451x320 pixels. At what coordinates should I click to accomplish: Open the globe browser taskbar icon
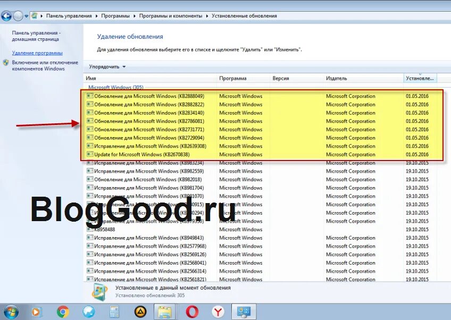coord(89,311)
